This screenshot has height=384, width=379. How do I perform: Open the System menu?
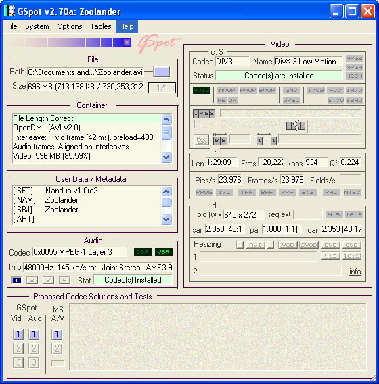pyautogui.click(x=37, y=26)
